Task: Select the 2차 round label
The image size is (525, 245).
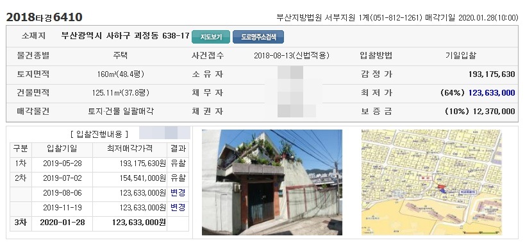Action: click(21, 178)
